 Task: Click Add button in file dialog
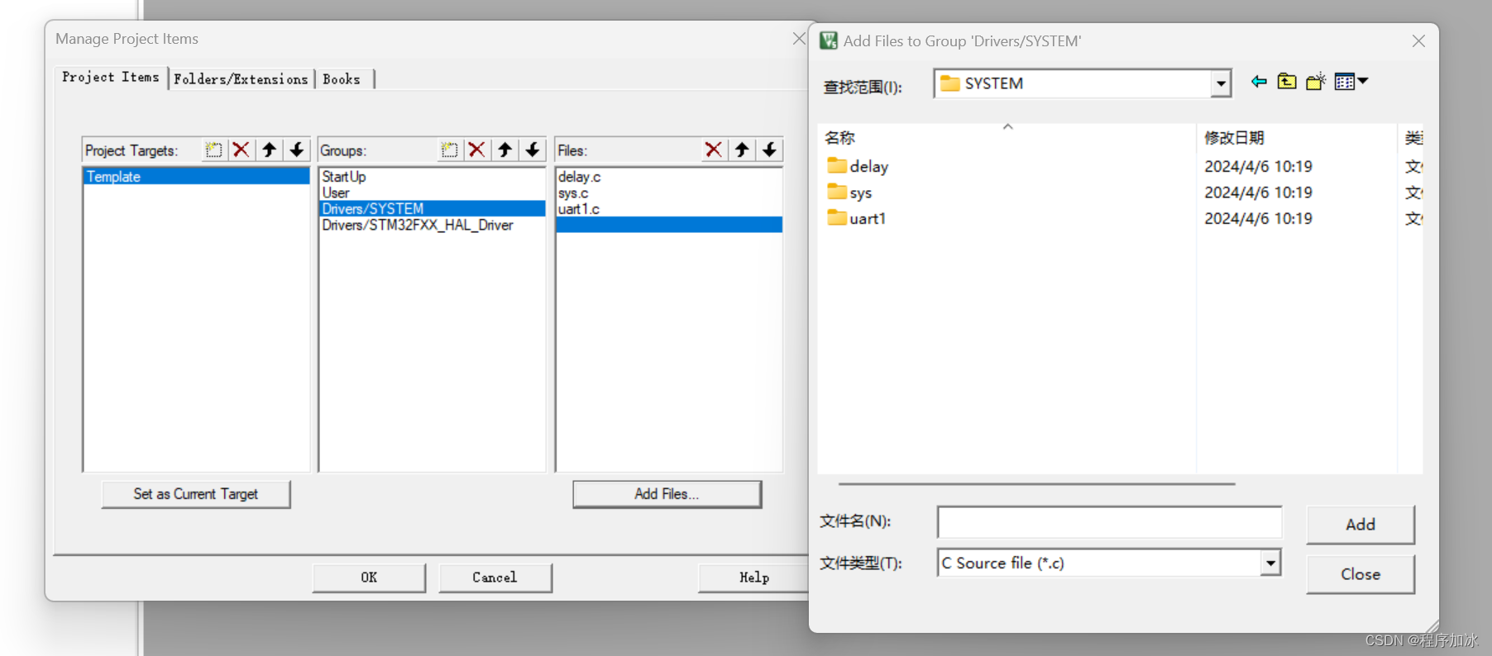[1360, 525]
